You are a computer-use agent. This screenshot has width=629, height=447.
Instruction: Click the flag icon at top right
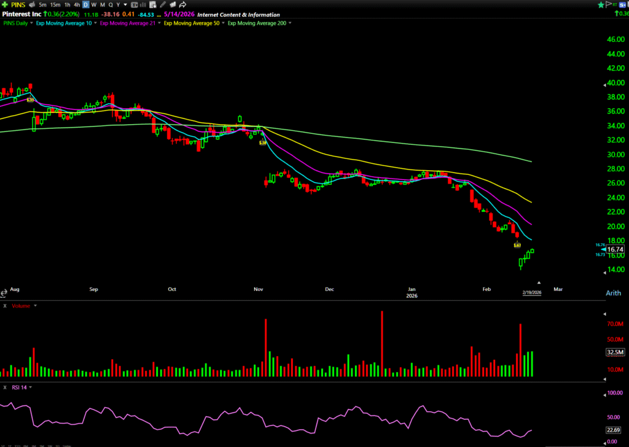click(x=608, y=5)
